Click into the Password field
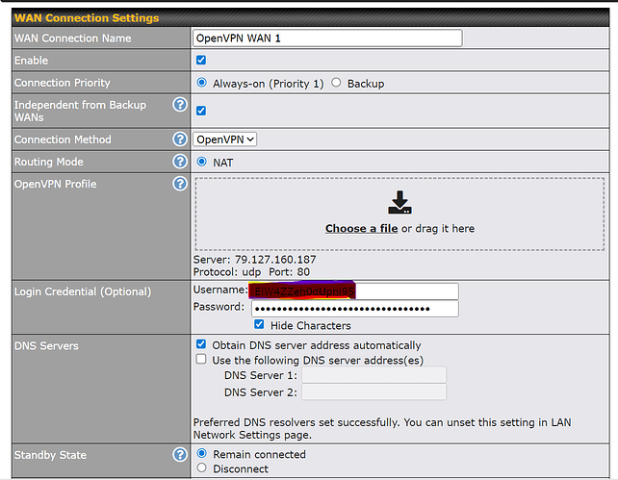This screenshot has width=618, height=480. (354, 309)
